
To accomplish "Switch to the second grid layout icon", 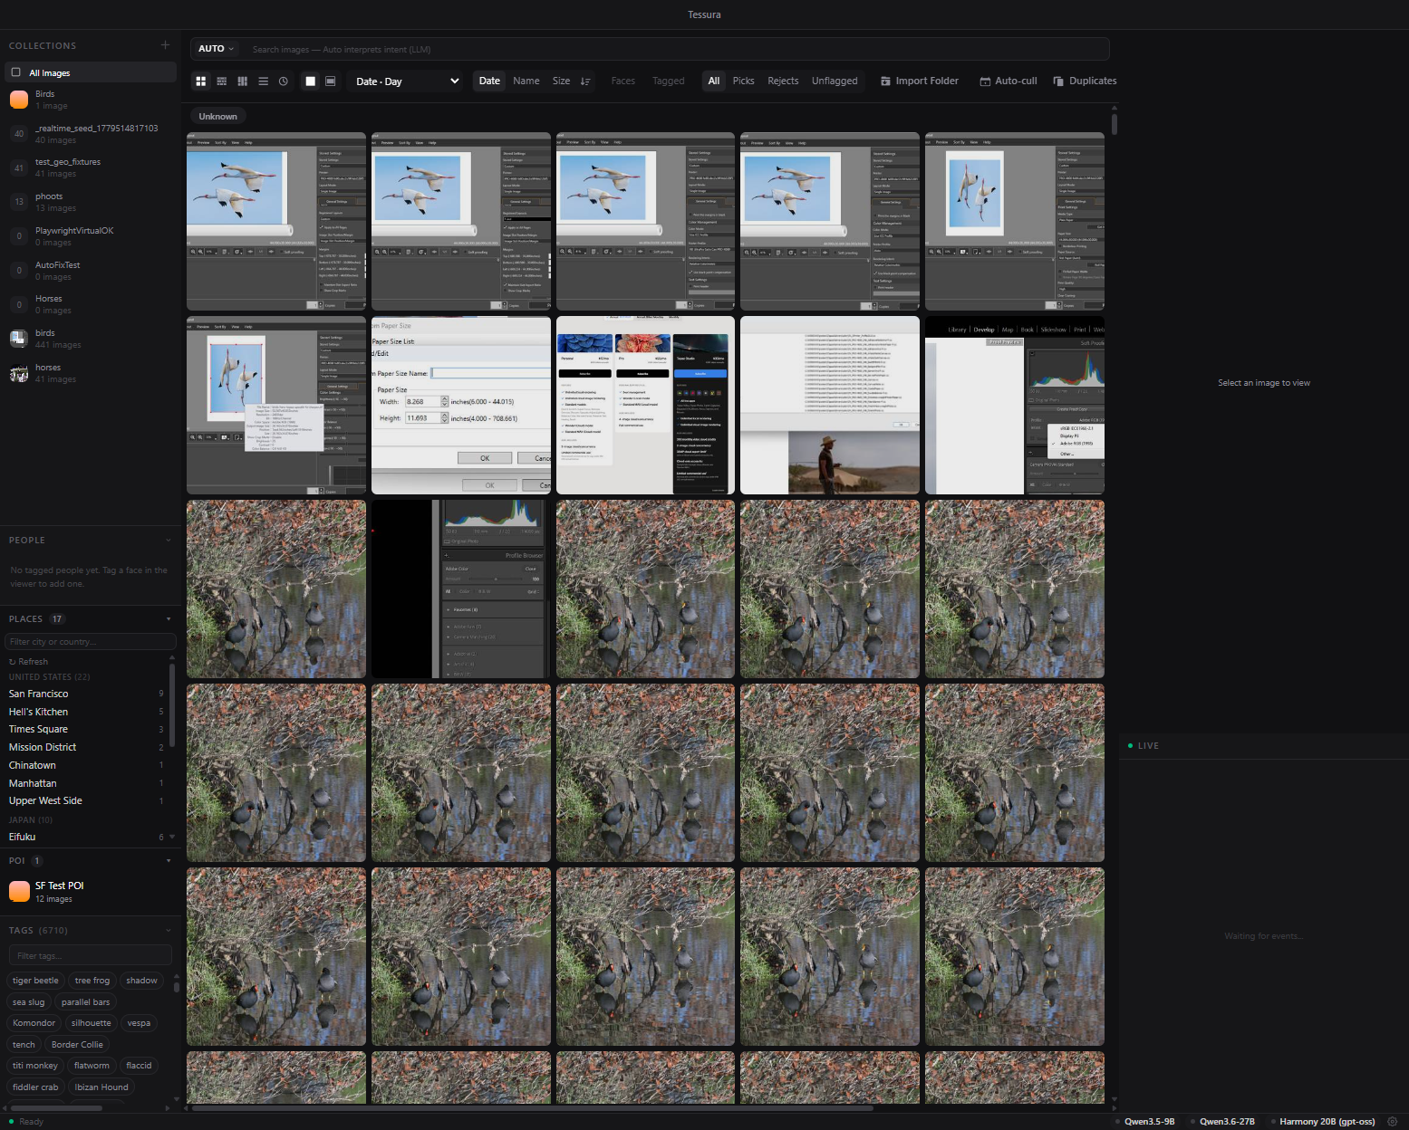I will pyautogui.click(x=222, y=81).
